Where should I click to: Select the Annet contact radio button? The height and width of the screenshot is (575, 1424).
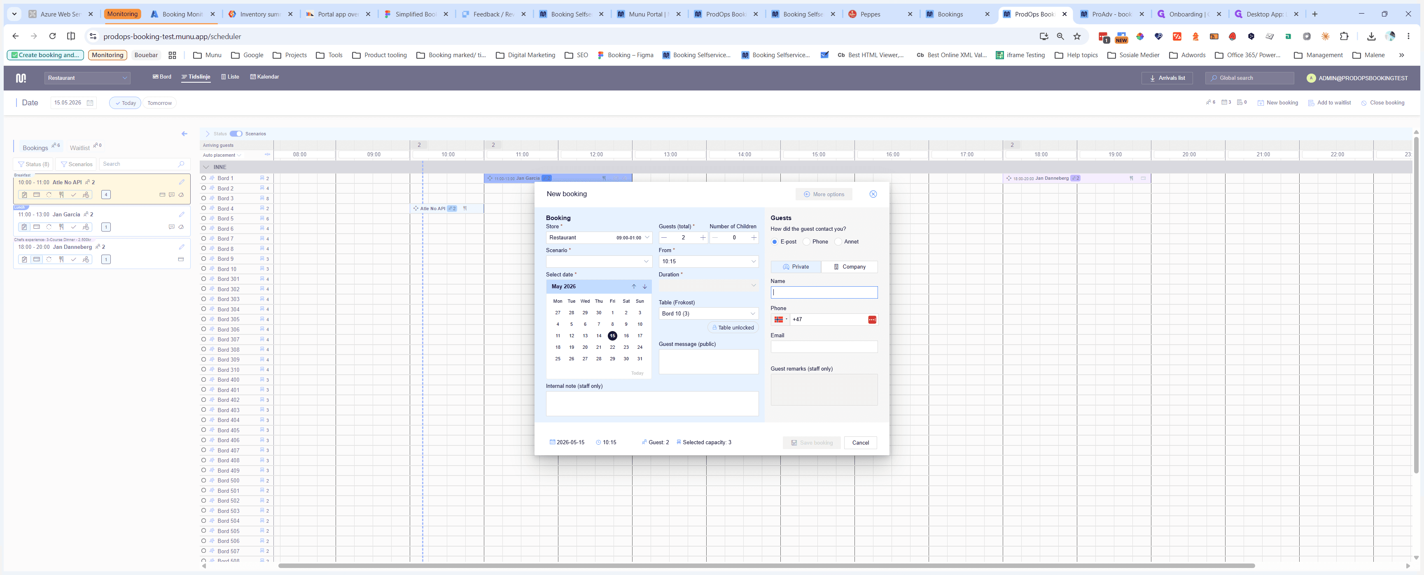click(x=838, y=242)
